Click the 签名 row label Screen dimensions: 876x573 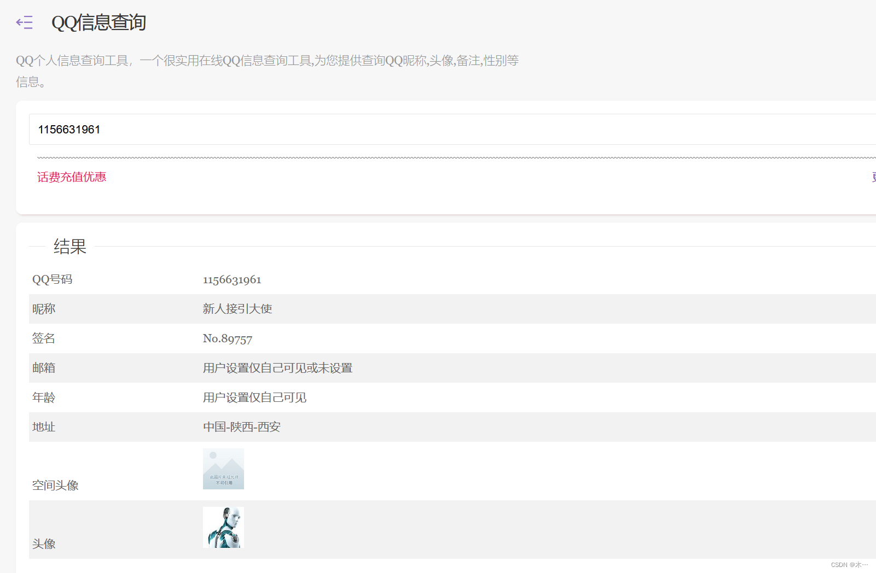pyautogui.click(x=44, y=338)
